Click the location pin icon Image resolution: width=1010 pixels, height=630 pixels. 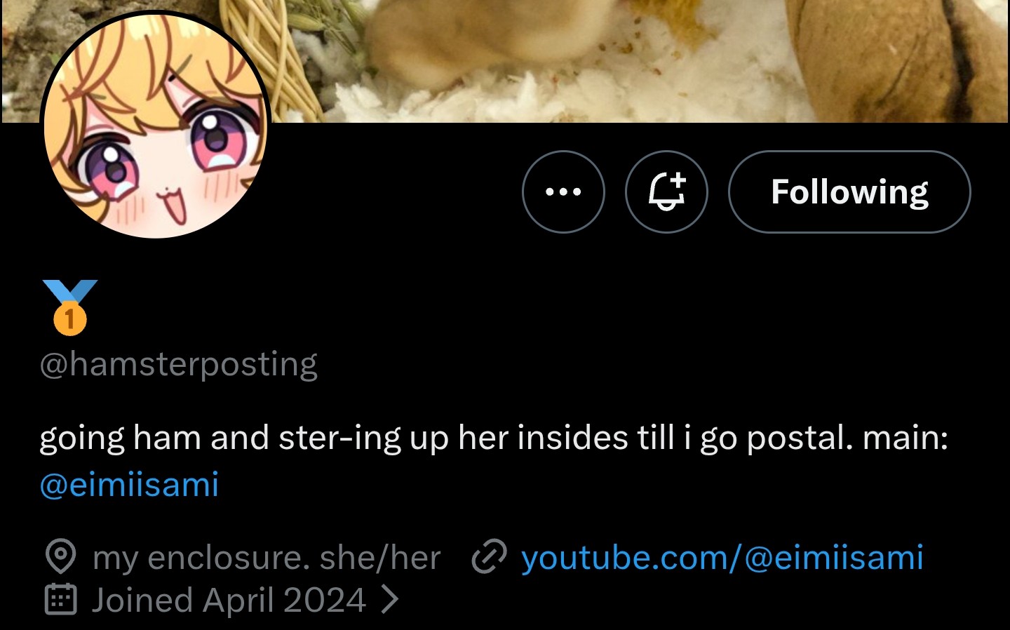tap(60, 557)
